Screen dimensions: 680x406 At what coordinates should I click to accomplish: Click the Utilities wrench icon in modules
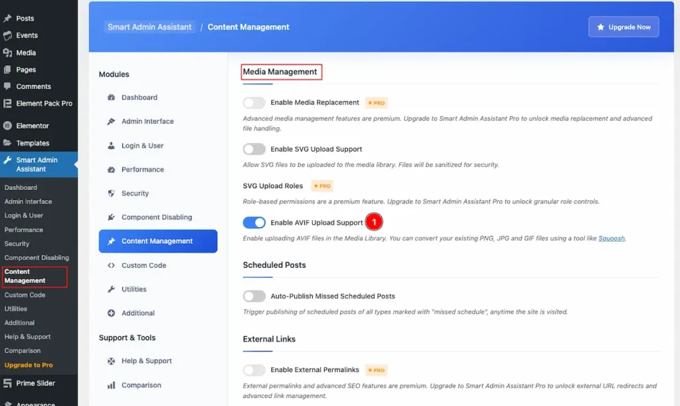(112, 289)
